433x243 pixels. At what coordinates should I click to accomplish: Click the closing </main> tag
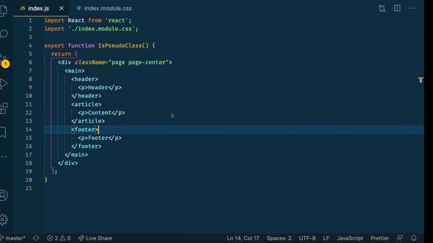click(76, 155)
